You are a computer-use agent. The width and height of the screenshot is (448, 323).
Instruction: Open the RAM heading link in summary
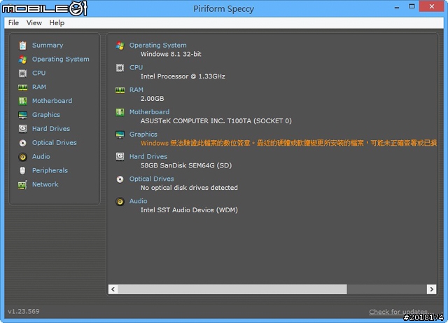click(136, 90)
